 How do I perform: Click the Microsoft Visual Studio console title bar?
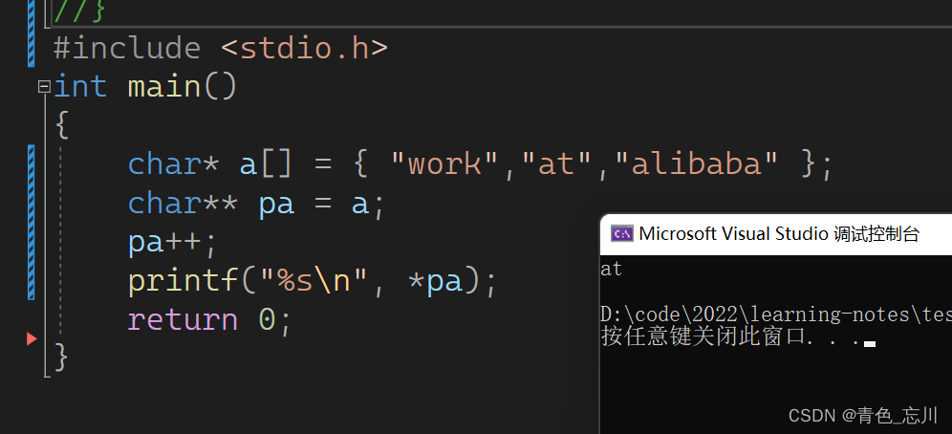click(779, 233)
